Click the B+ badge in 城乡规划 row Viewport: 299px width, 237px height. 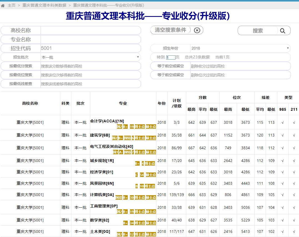[x=137, y=164]
